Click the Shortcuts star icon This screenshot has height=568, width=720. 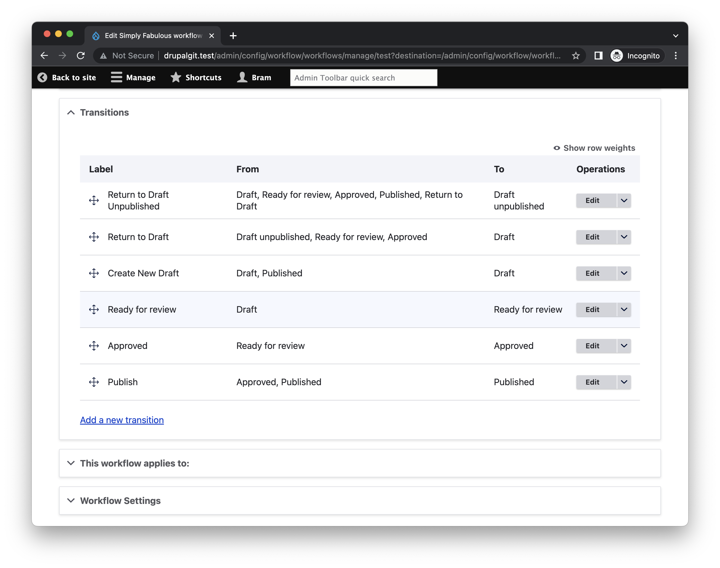175,77
